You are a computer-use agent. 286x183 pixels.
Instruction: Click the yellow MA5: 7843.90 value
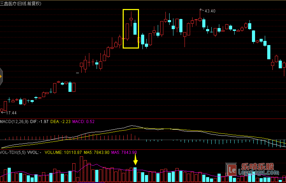97,152
